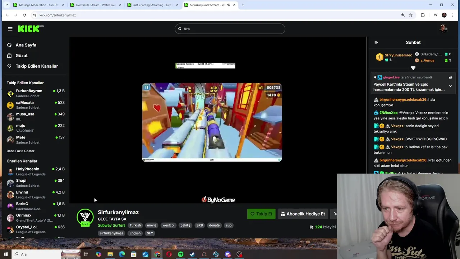Hide the pinned gingerLive message

(450, 77)
